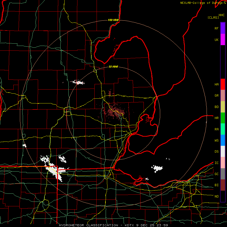Viewport: 227px width, 227px height.
Task: Click the [CLAS] units label
Action: [x=213, y=17]
